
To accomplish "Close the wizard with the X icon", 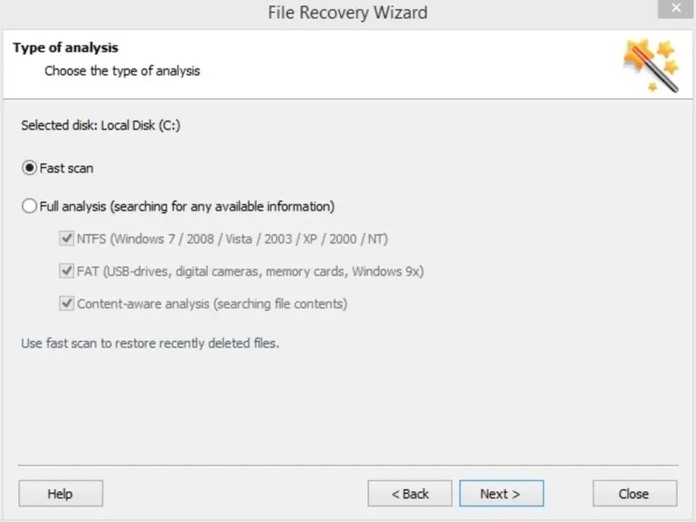I will click(676, 9).
